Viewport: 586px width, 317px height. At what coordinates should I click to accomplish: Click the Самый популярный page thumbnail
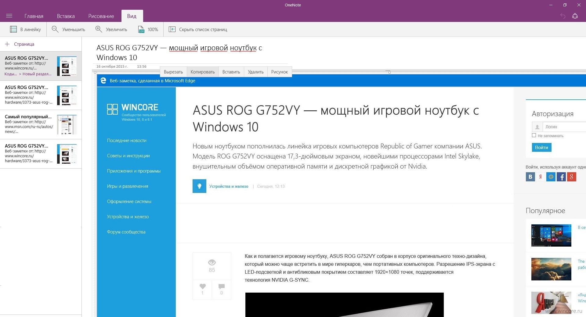[x=67, y=125]
